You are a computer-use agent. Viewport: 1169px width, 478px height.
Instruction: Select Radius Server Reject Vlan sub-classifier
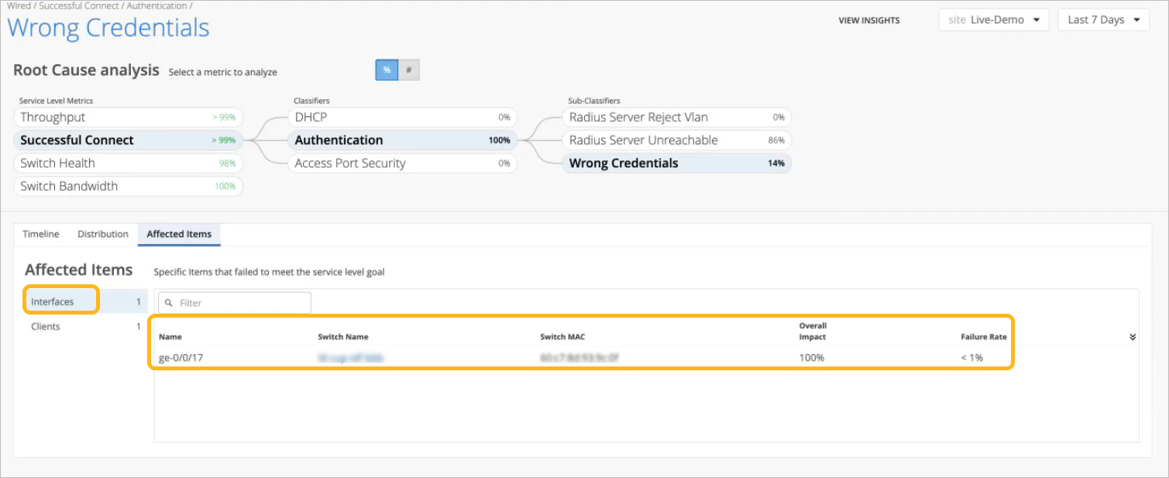coord(676,118)
